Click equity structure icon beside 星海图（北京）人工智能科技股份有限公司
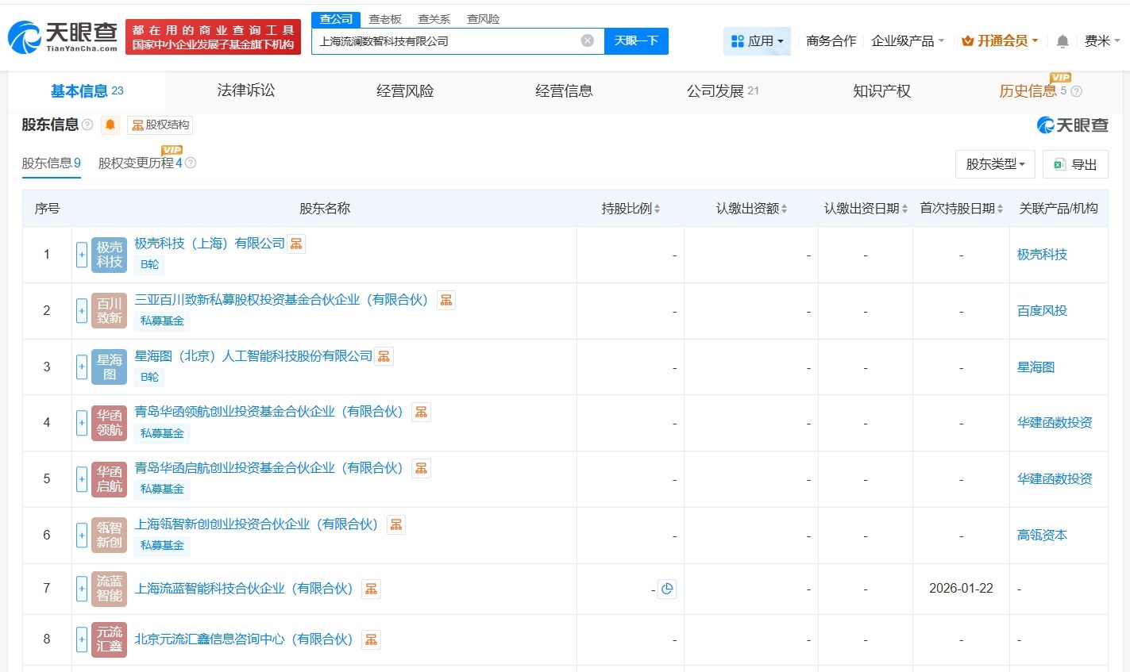 coord(384,356)
